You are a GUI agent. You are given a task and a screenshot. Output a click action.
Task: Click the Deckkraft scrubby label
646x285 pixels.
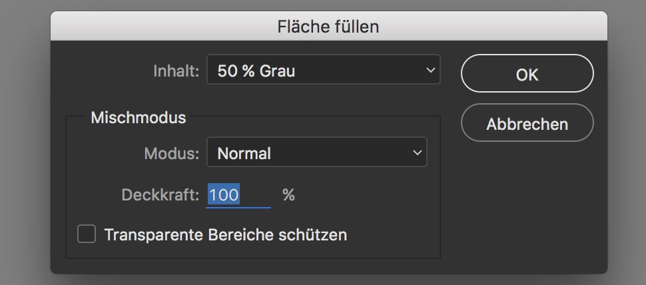tap(161, 195)
